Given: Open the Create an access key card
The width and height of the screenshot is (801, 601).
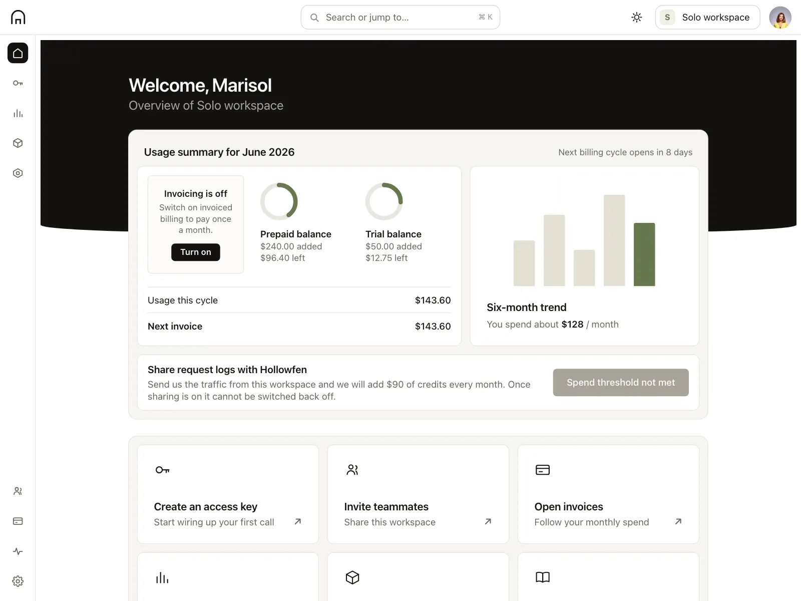Looking at the screenshot, I should pos(228,494).
